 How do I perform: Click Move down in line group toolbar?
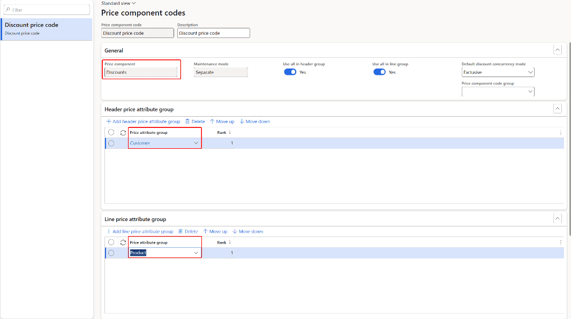pos(247,231)
